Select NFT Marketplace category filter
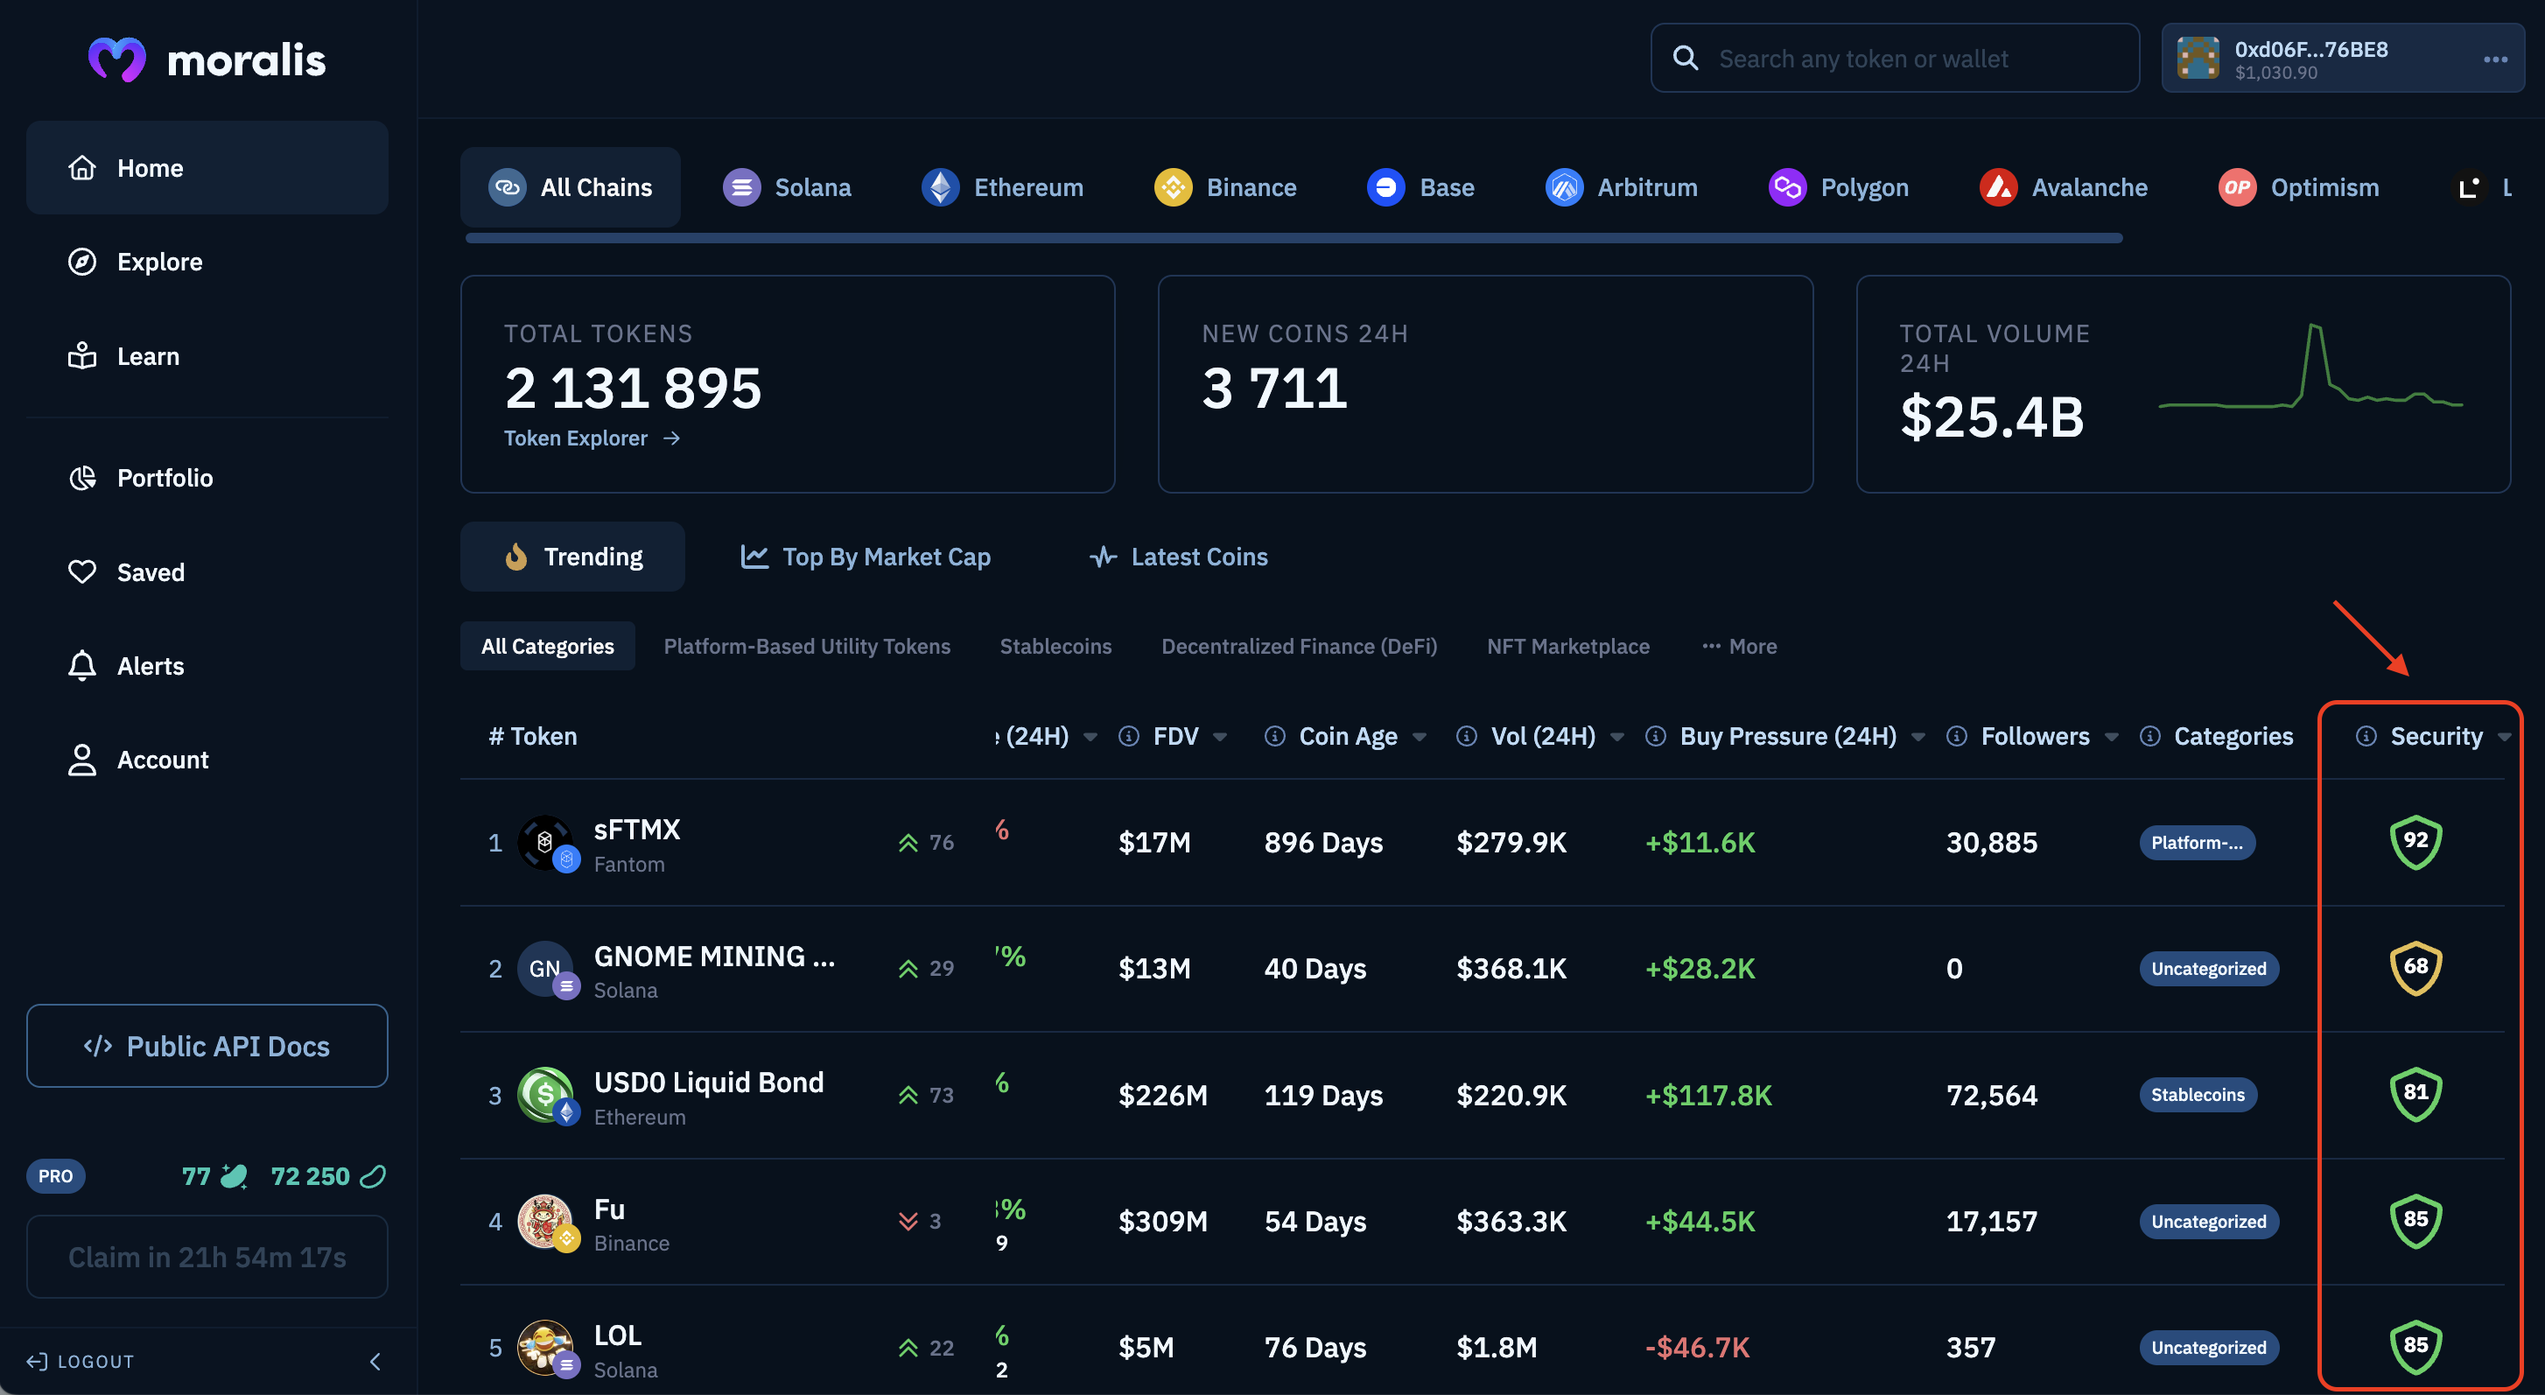Screen dimensions: 2545x1395 tap(1568, 646)
